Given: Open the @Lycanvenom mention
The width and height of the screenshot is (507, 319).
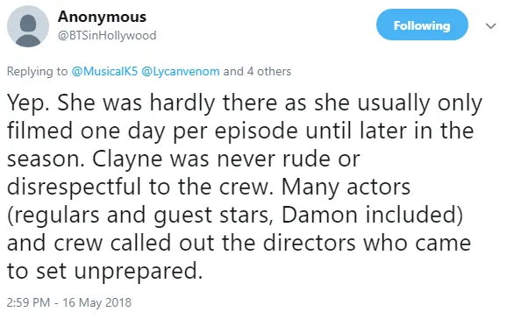Looking at the screenshot, I should click(x=181, y=71).
